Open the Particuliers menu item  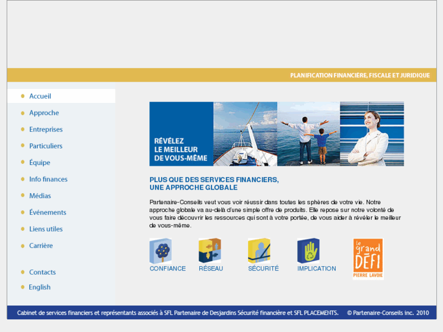46,146
